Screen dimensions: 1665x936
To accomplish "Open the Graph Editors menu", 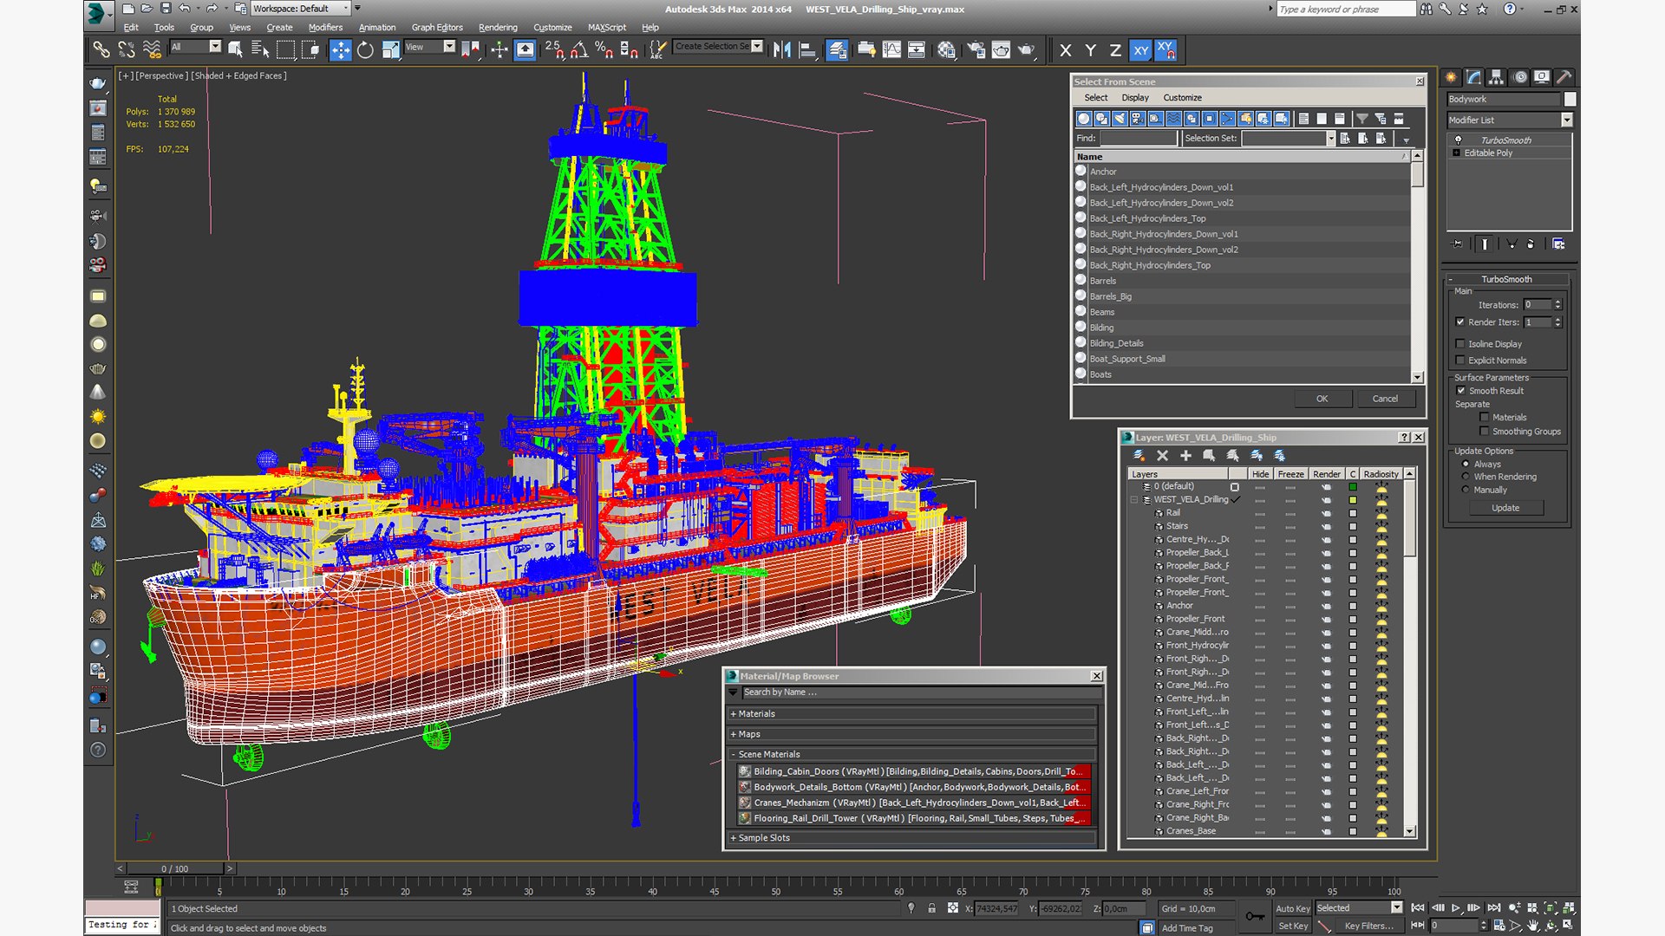I will pos(437,27).
